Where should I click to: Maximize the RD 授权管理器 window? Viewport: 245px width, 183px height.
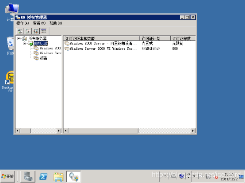click(x=188, y=17)
